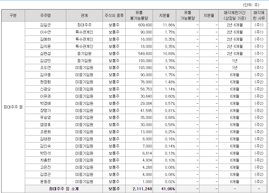Click the (단위: 주) unit label
269x193 pixels.
[x=251, y=5]
